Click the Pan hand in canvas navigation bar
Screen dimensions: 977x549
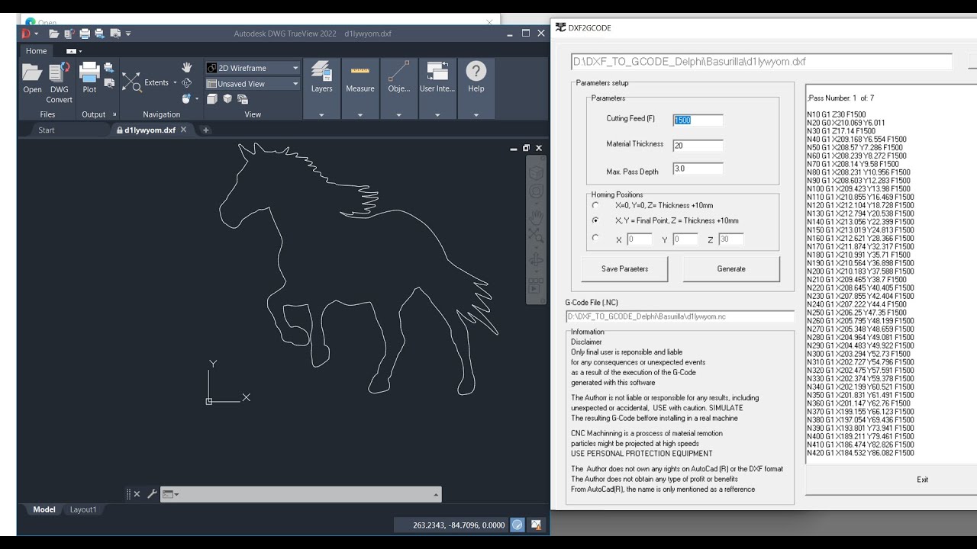pyautogui.click(x=537, y=218)
